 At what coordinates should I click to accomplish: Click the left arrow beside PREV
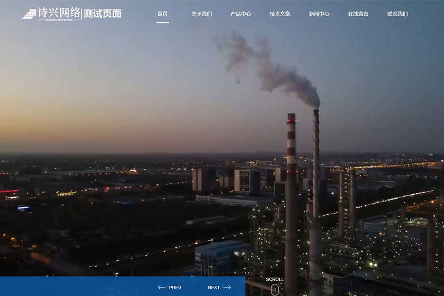tap(161, 287)
